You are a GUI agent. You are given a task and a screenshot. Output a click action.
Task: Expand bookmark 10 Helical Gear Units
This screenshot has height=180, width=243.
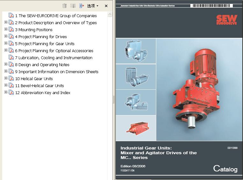(x=6, y=78)
